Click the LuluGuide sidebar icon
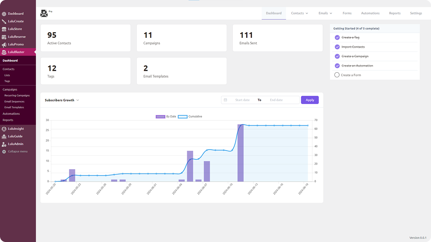This screenshot has height=242, width=431. [x=4, y=136]
